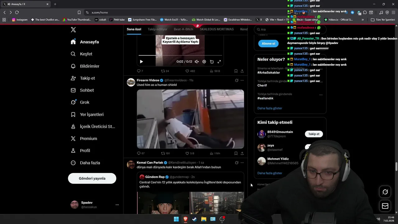Open more options on Firearm Videos post

(x=242, y=80)
